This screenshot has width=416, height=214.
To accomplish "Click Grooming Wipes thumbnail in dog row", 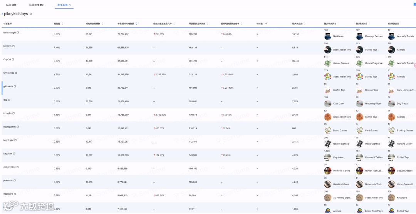I will (359, 103).
